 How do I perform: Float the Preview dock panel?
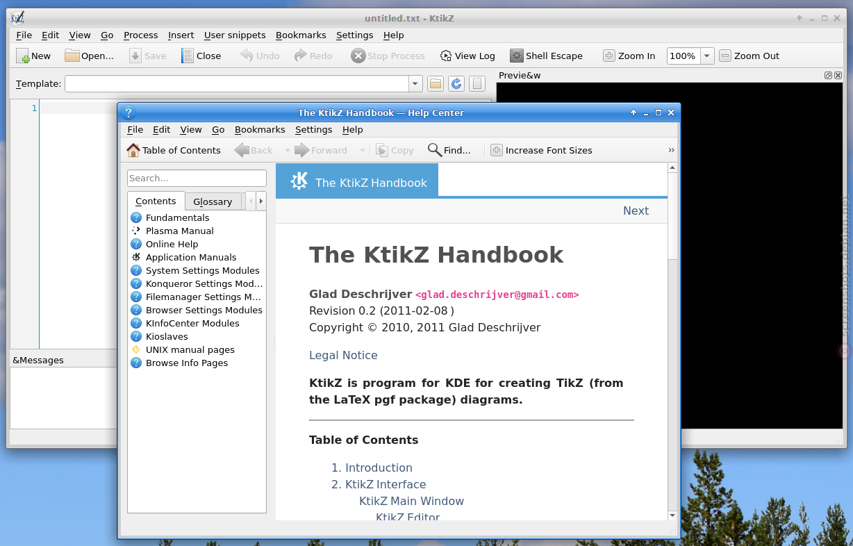pos(828,75)
